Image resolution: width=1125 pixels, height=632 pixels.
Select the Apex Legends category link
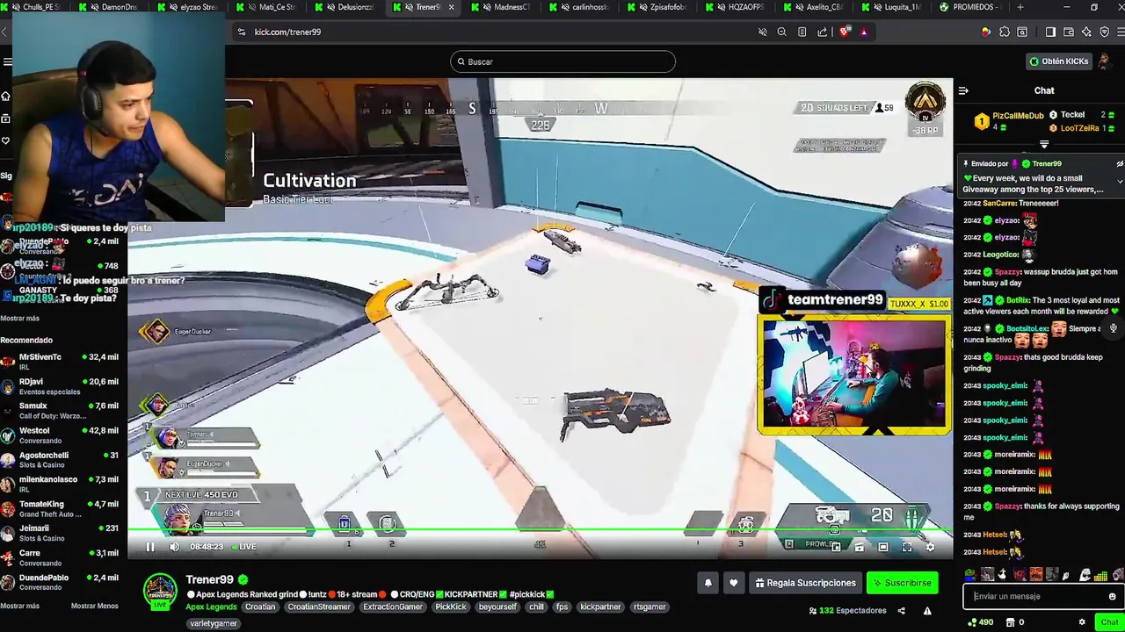[210, 607]
